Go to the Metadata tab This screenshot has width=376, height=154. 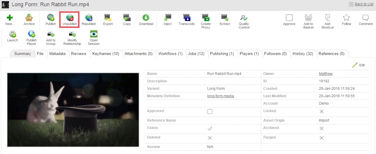click(x=57, y=54)
